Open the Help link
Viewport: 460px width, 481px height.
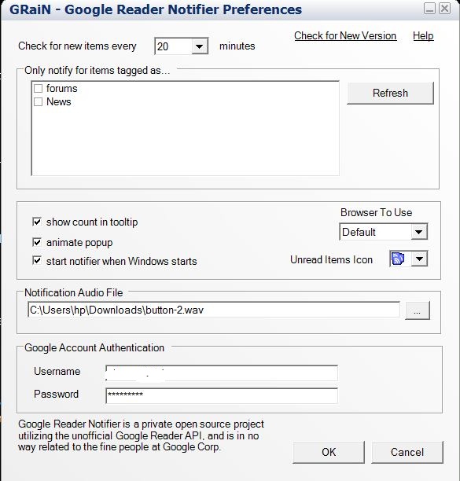pyautogui.click(x=423, y=36)
